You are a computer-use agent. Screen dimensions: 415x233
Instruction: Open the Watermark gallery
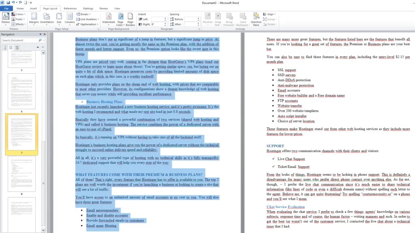pyautogui.click(x=109, y=19)
